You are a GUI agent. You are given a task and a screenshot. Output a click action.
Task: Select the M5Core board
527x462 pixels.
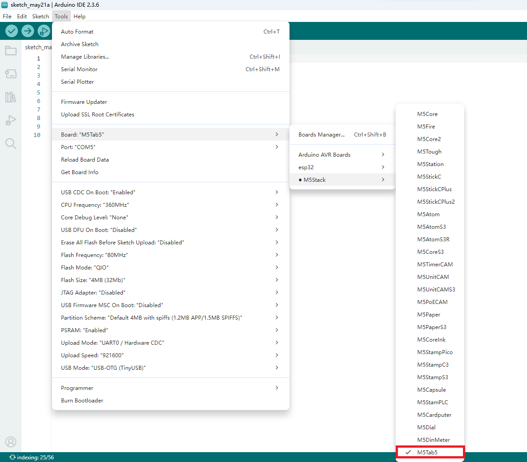point(430,114)
